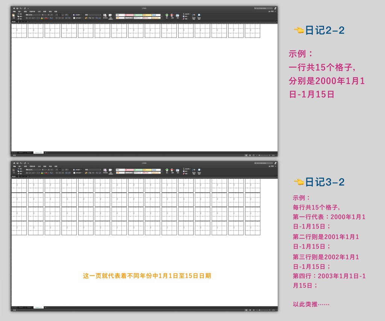Viewport: 385px width, 321px height.
Task: Open Sort & Filter funnel in lower window
Action: pos(194,170)
